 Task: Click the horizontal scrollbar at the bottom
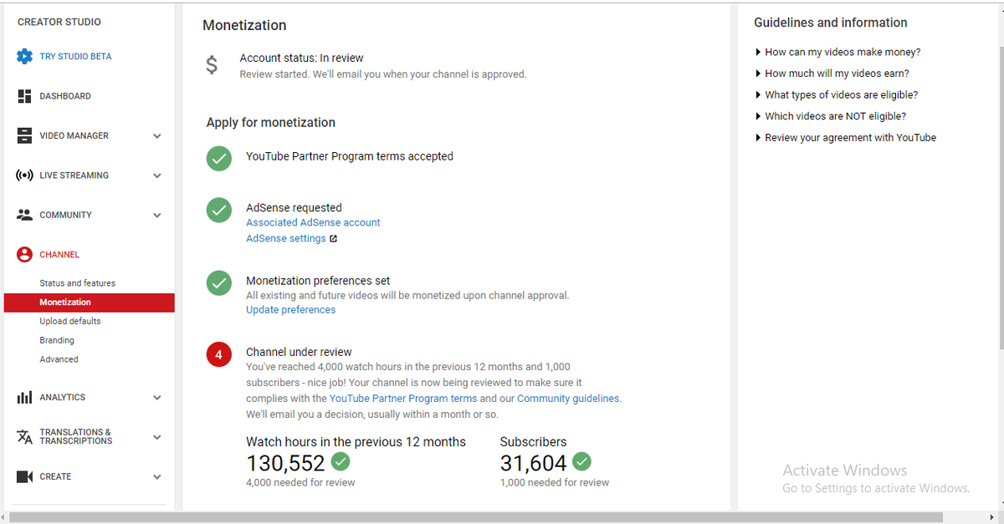point(475,517)
